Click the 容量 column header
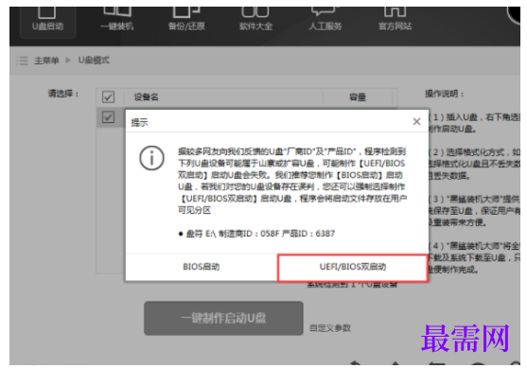The height and width of the screenshot is (368, 527). pyautogui.click(x=358, y=97)
